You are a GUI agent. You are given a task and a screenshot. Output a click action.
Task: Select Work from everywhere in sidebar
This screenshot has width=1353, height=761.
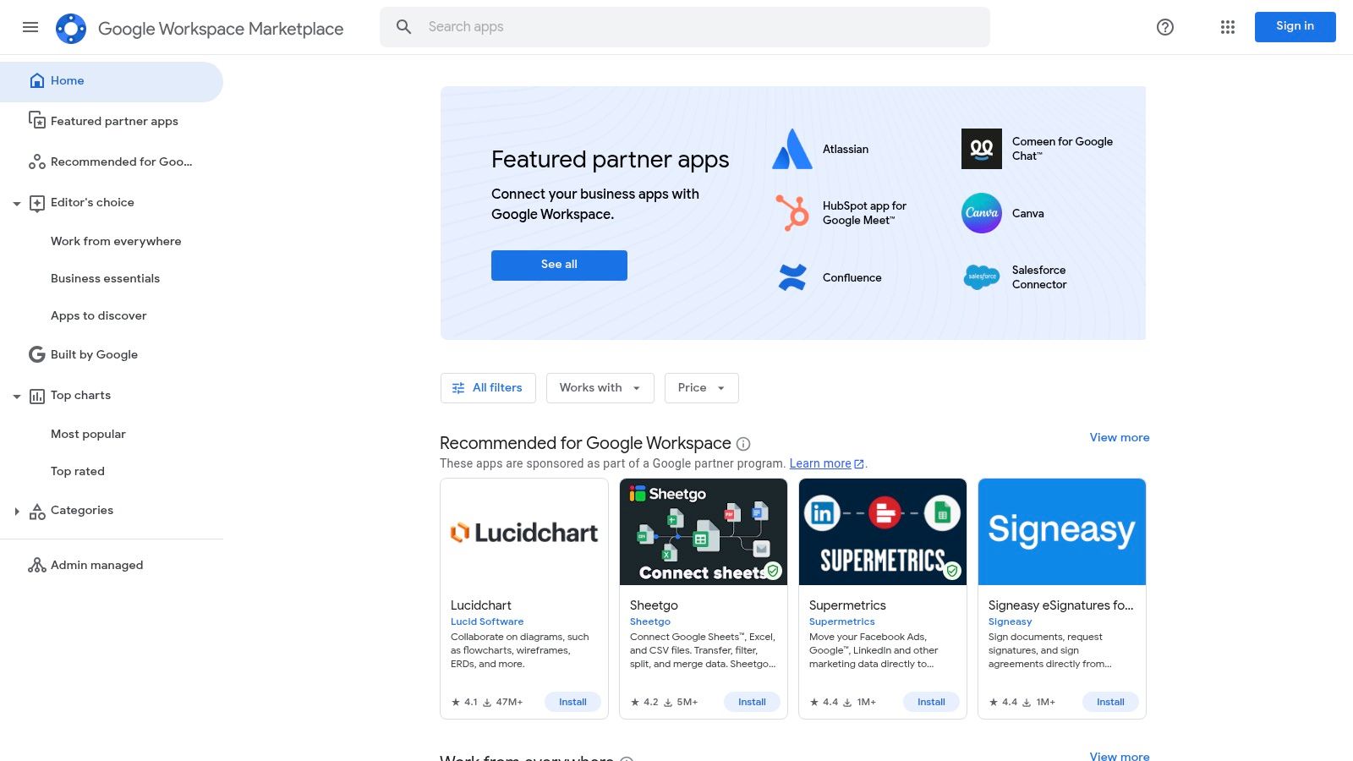tap(116, 241)
